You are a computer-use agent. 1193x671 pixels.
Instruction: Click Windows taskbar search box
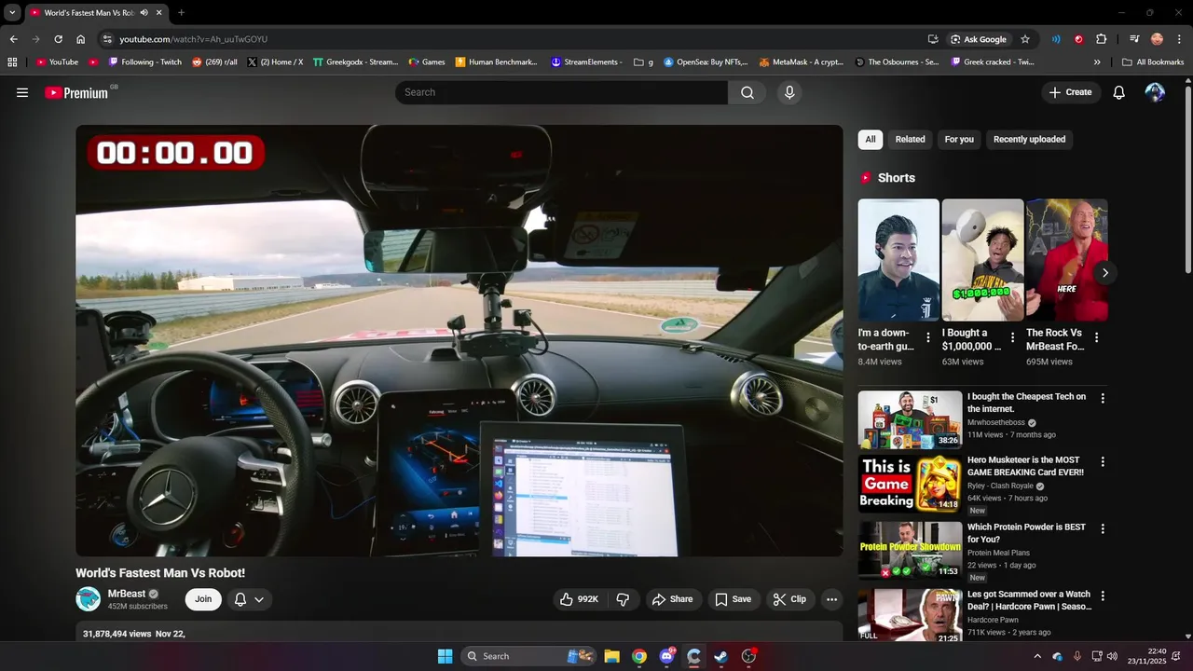[x=528, y=656]
